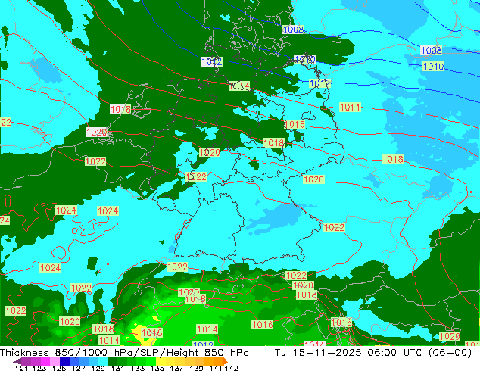This screenshot has width=480, height=371.
Task: Click the 1022 label in the bottom-left corner
Action: 16,311
